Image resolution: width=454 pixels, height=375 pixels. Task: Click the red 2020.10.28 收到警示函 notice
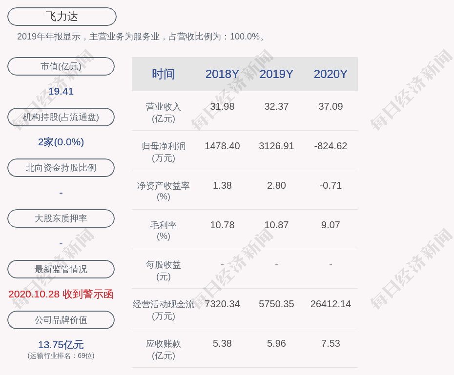pyautogui.click(x=61, y=294)
